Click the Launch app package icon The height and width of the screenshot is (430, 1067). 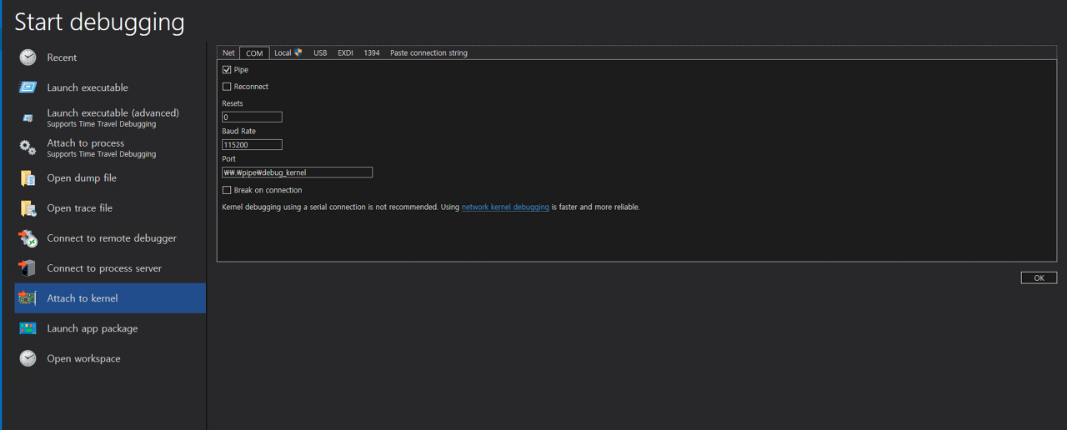[x=28, y=328]
